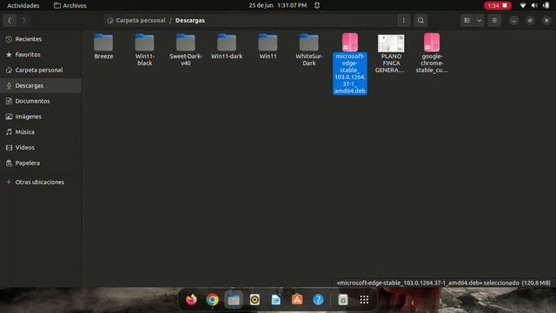Open the clock and calendar in top bar
The image size is (556, 313).
tap(278, 5)
